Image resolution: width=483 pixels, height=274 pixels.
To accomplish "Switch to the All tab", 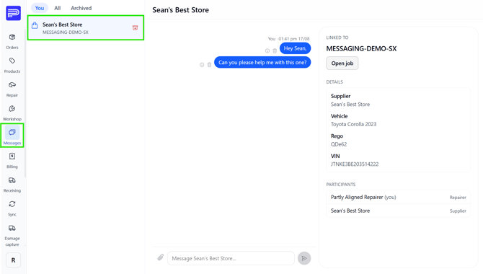I will point(57,8).
